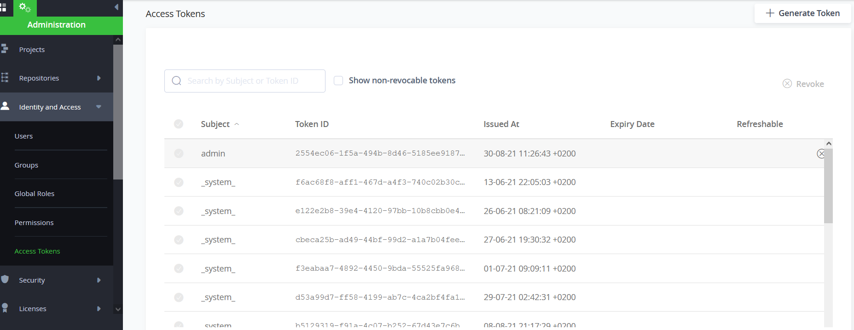This screenshot has width=854, height=330.
Task: Toggle Subject column sort arrow
Action: click(237, 124)
